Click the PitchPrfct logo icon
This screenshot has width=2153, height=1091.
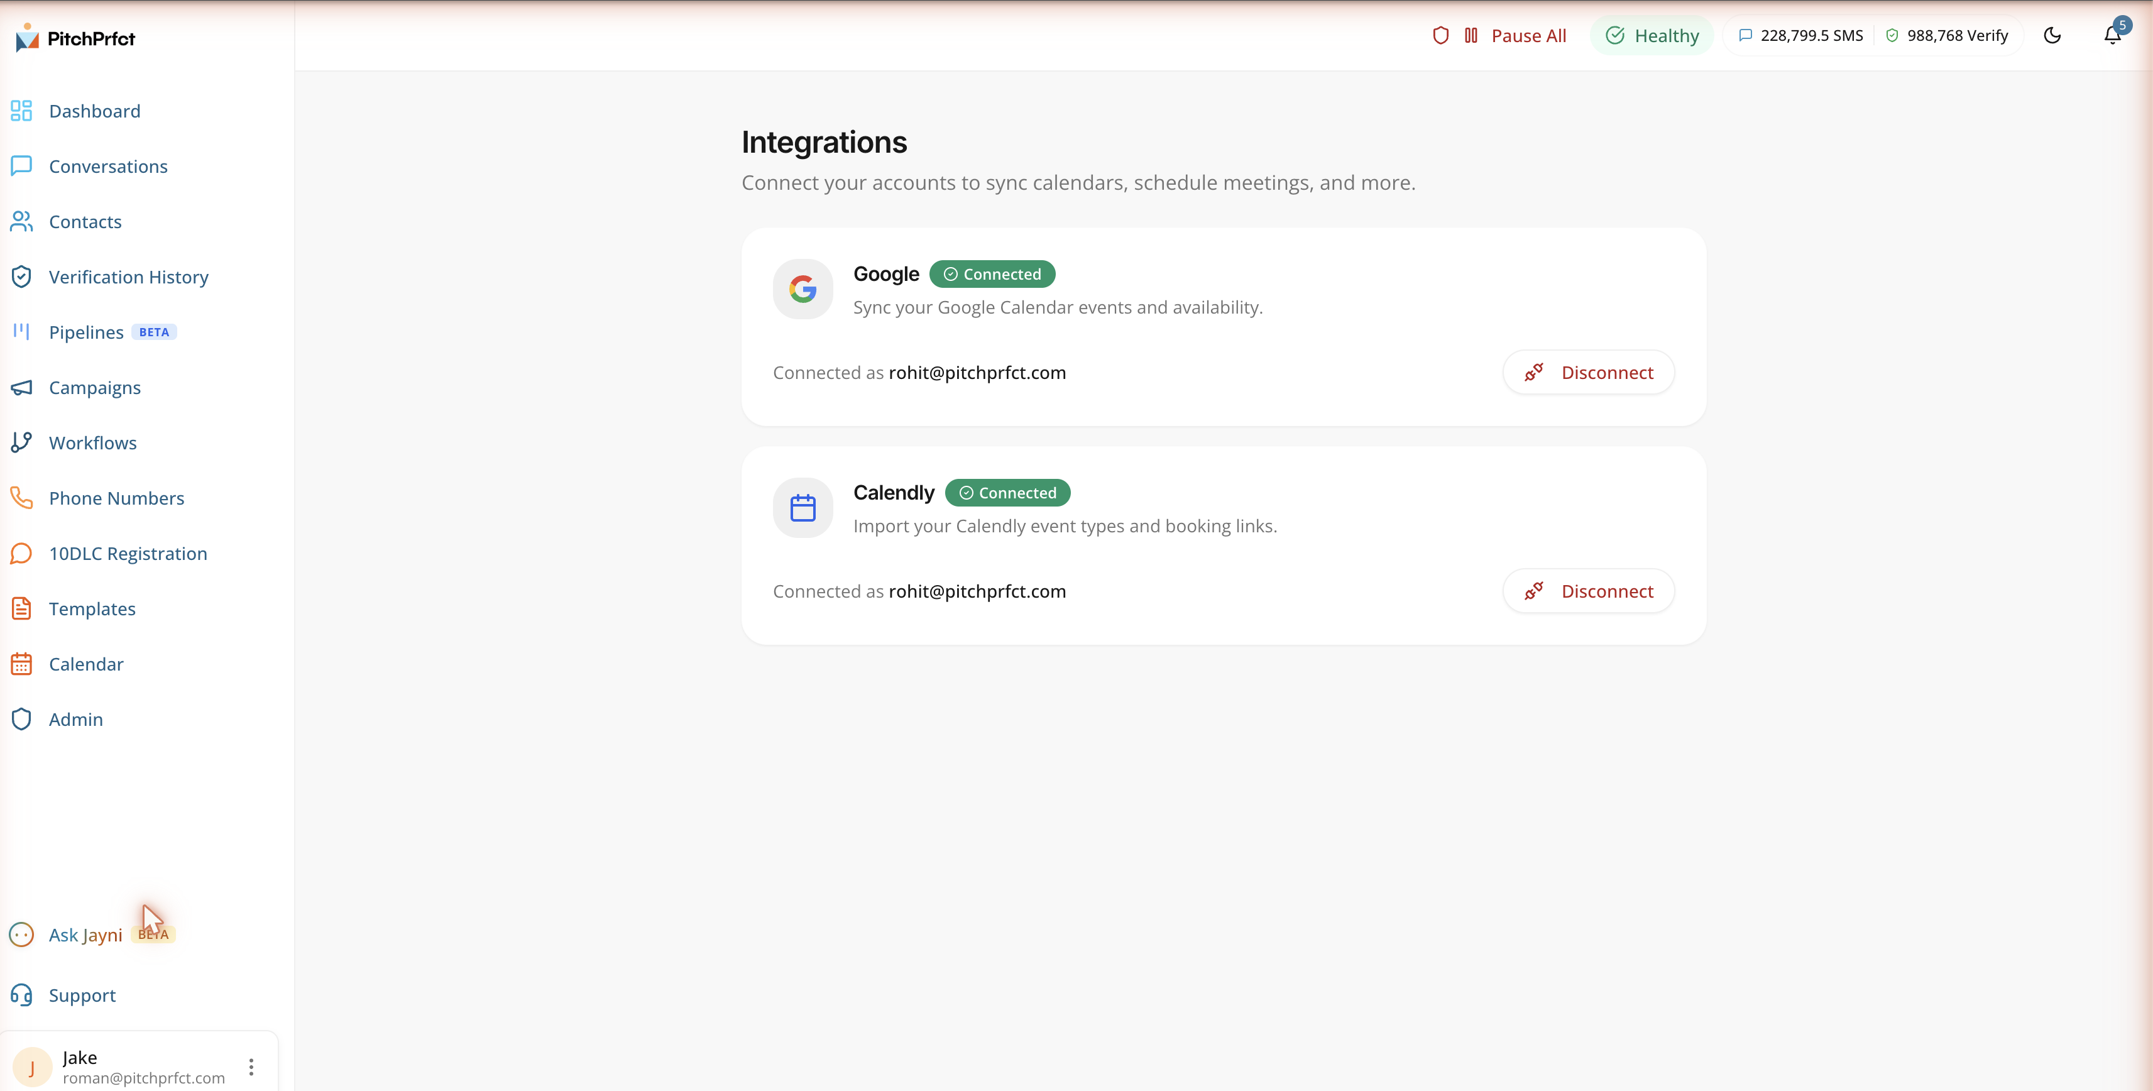(27, 38)
